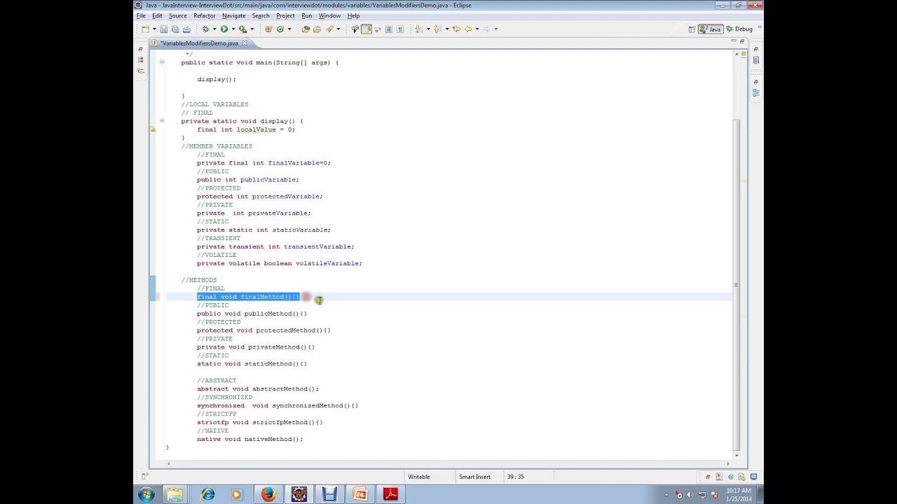Open the Search dropdown arrow
Image resolution: width=897 pixels, height=504 pixels.
(x=338, y=29)
